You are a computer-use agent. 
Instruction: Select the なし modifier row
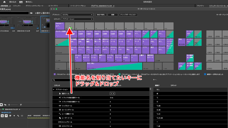(x=190, y=90)
